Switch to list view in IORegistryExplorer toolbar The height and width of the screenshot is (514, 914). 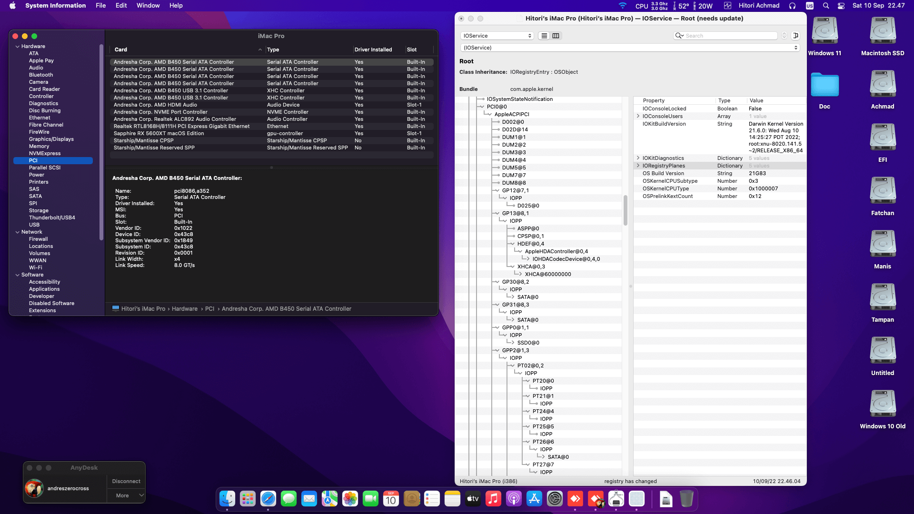tap(544, 36)
